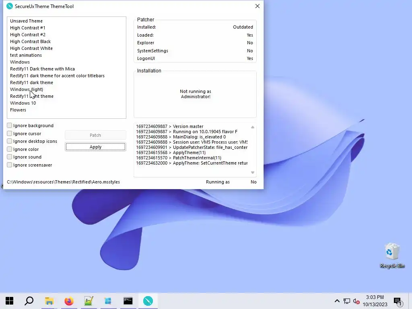Choose High Contrast Black theme
Screen dimensions: 412x309
31,41
